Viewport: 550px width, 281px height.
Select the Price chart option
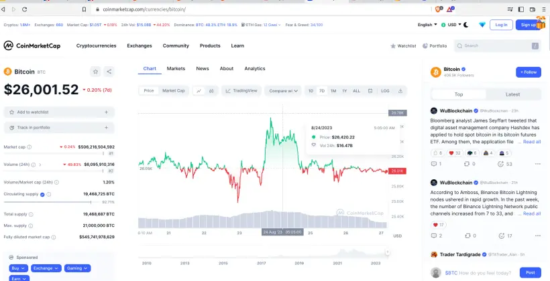pos(149,90)
